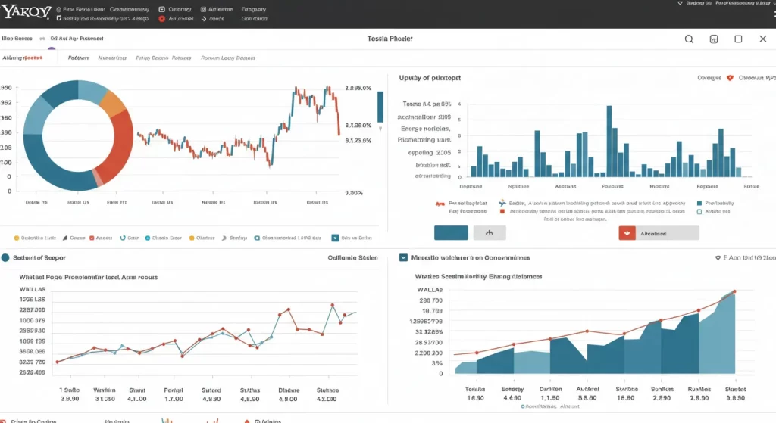The width and height of the screenshot is (776, 423).
Task: Click the 'Aircafeel' grey button
Action: [659, 233]
